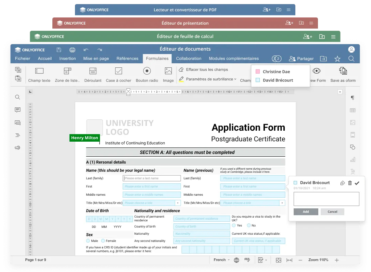Select No for UK visa requirement
This screenshot has width=371, height=272.
point(249,225)
